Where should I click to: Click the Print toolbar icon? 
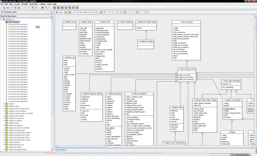click(x=19, y=8)
